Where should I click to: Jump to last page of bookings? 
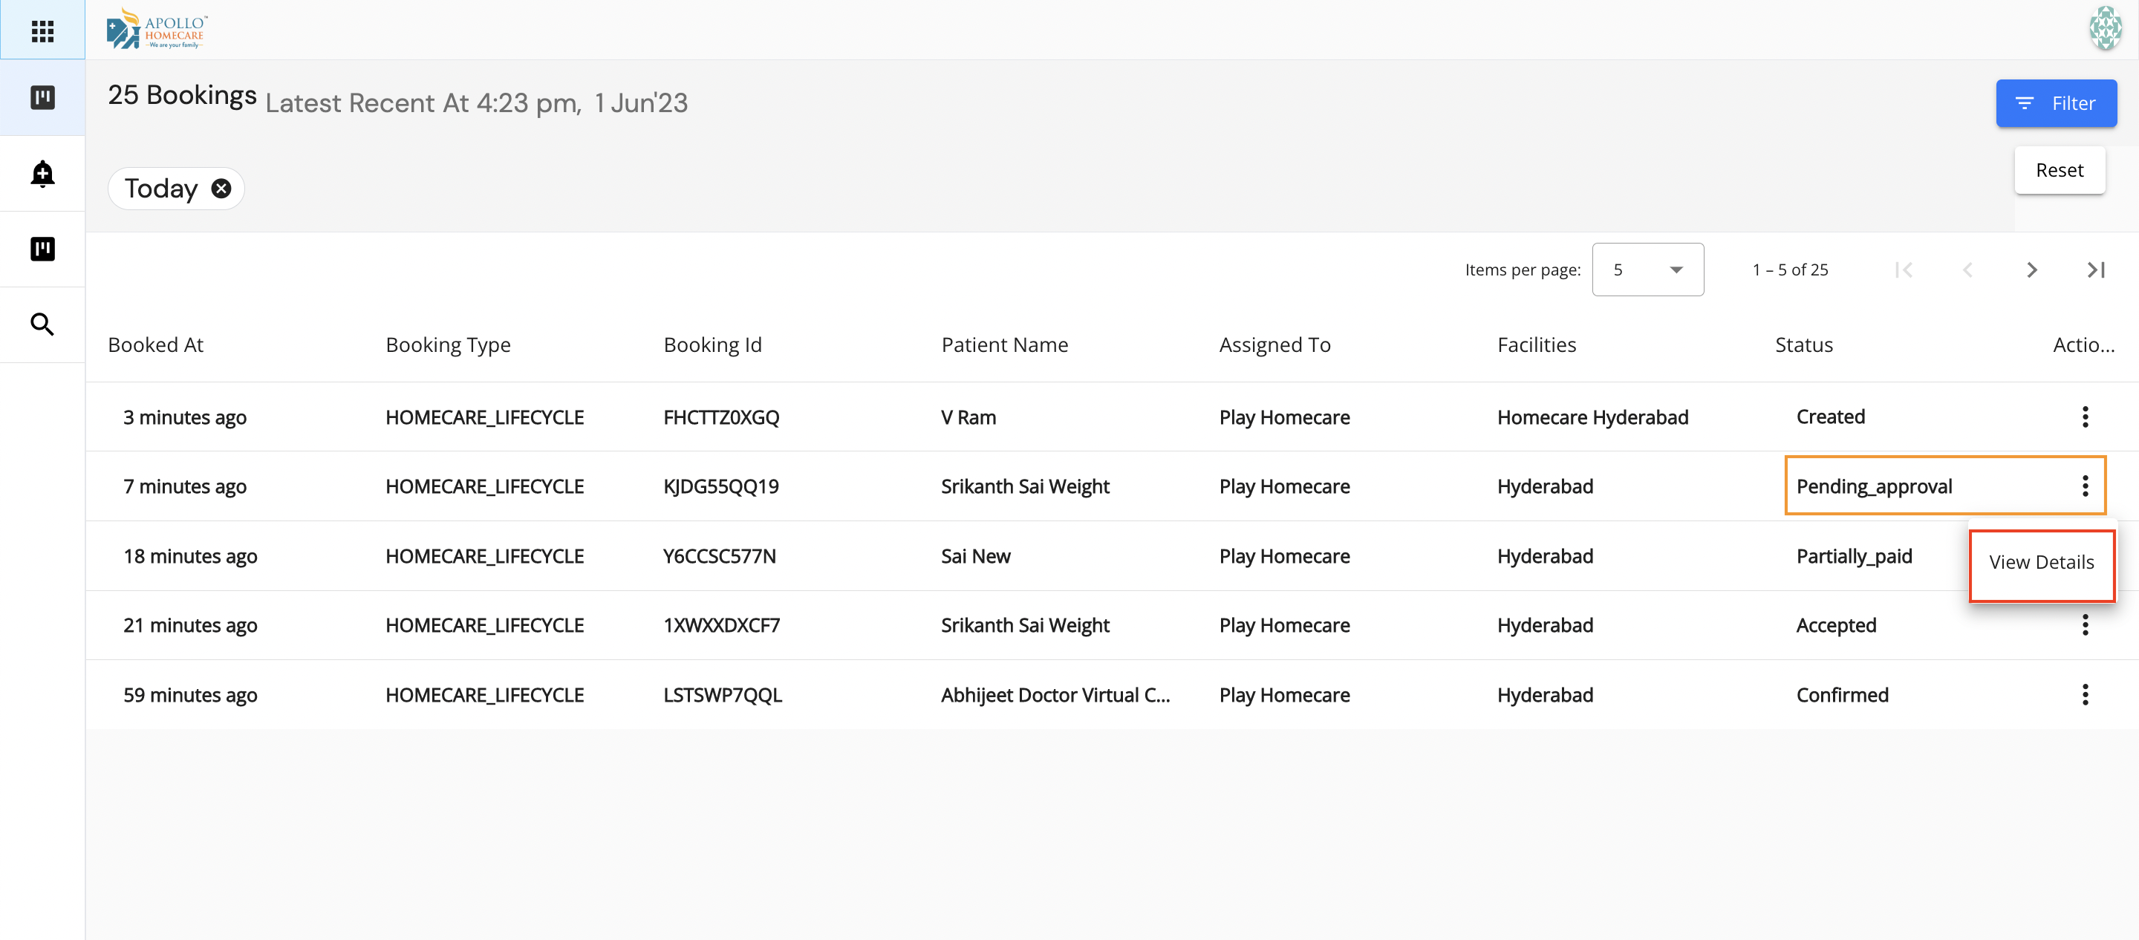pyautogui.click(x=2095, y=270)
